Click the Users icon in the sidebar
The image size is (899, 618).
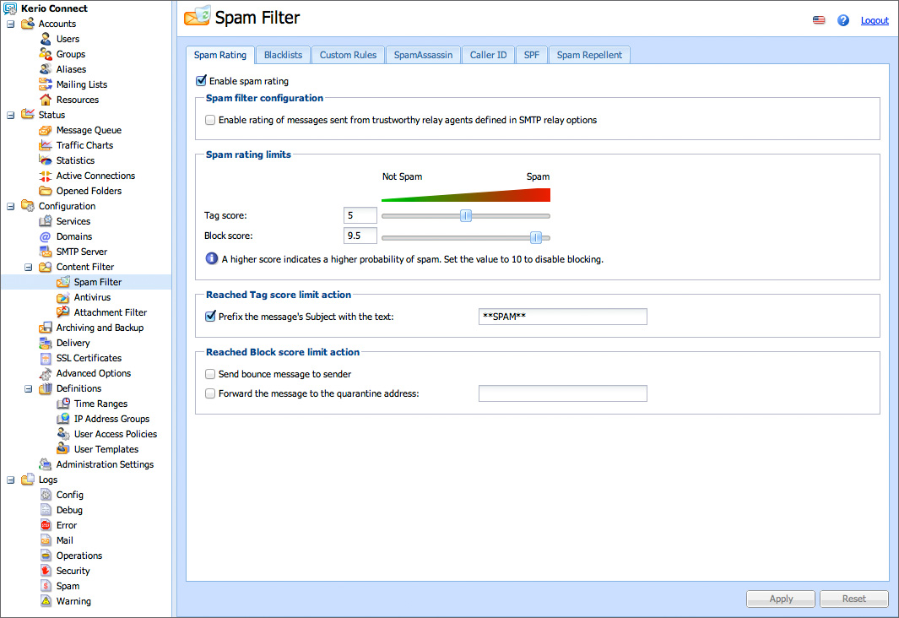[46, 39]
